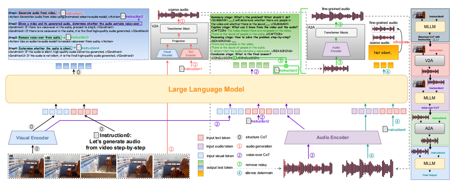Click 'Determine whether the audio is silent' heading

[45, 48]
